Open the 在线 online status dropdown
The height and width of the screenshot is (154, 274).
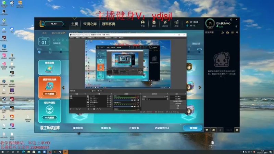(220, 27)
